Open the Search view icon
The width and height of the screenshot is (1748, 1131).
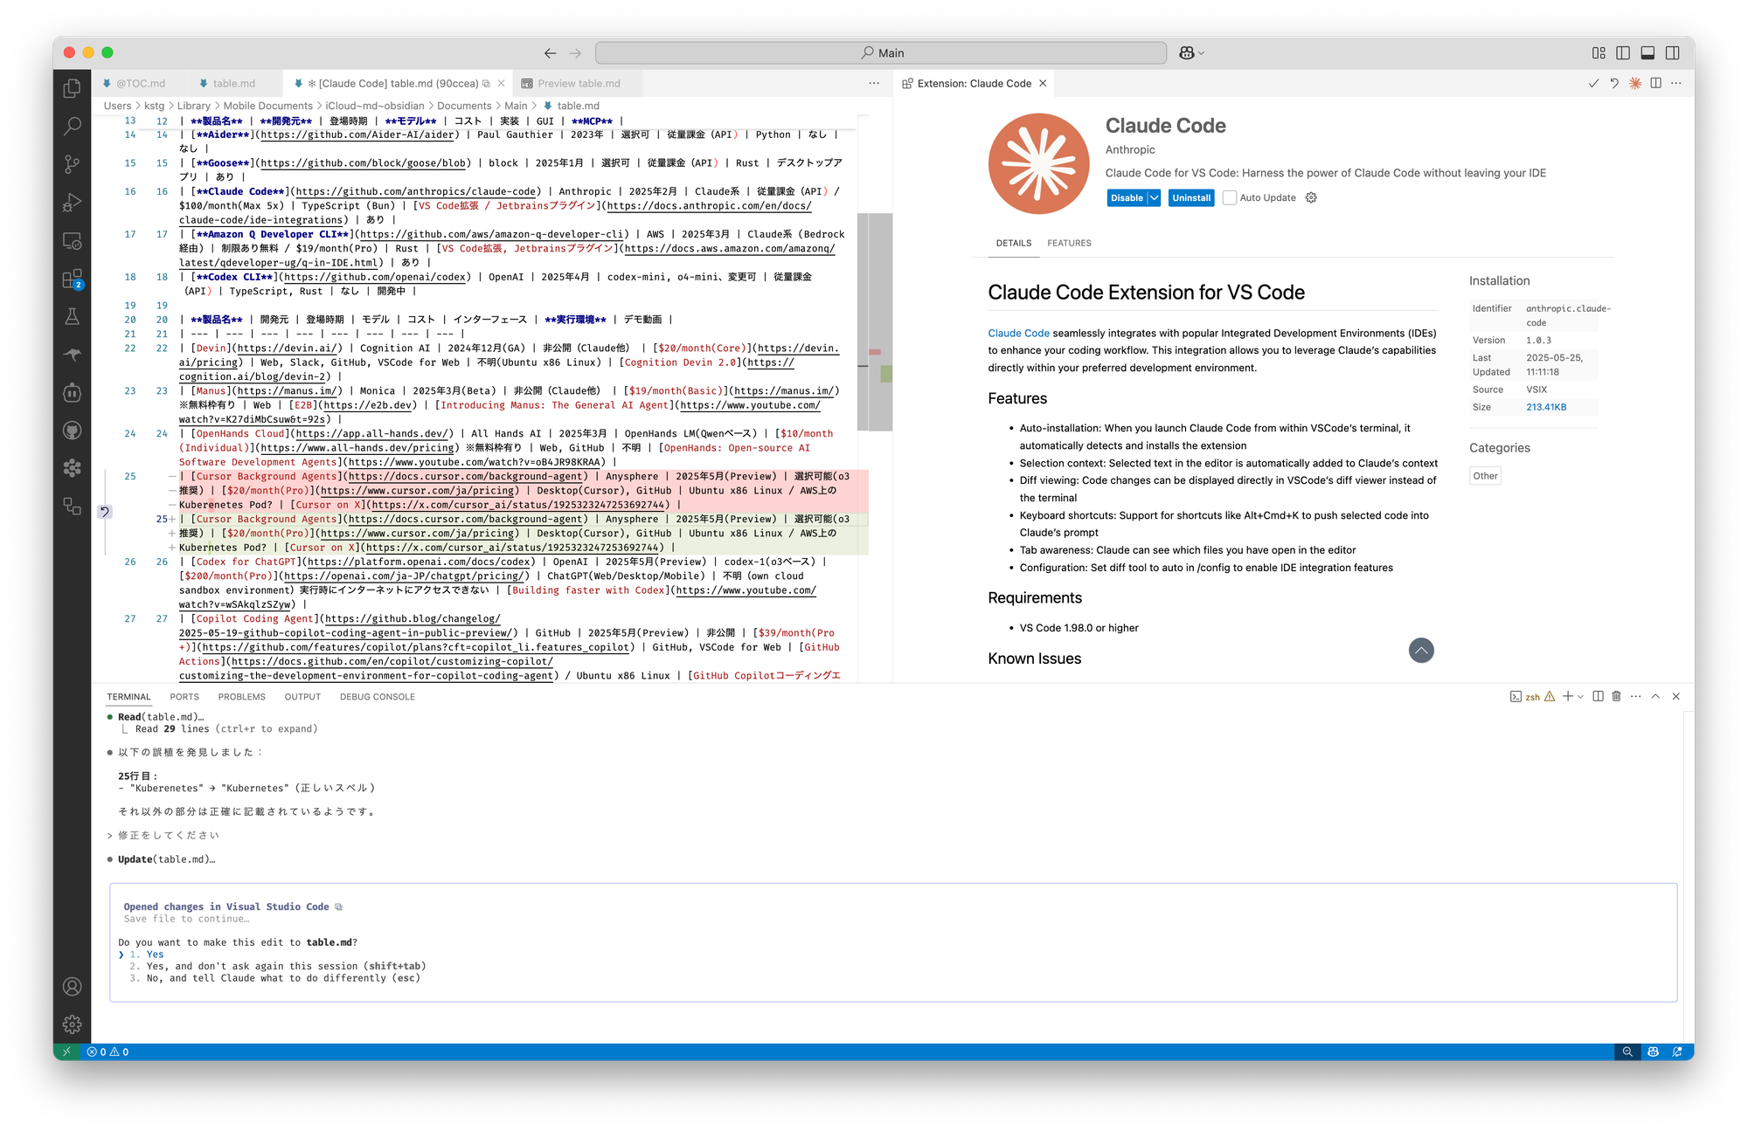point(73,127)
